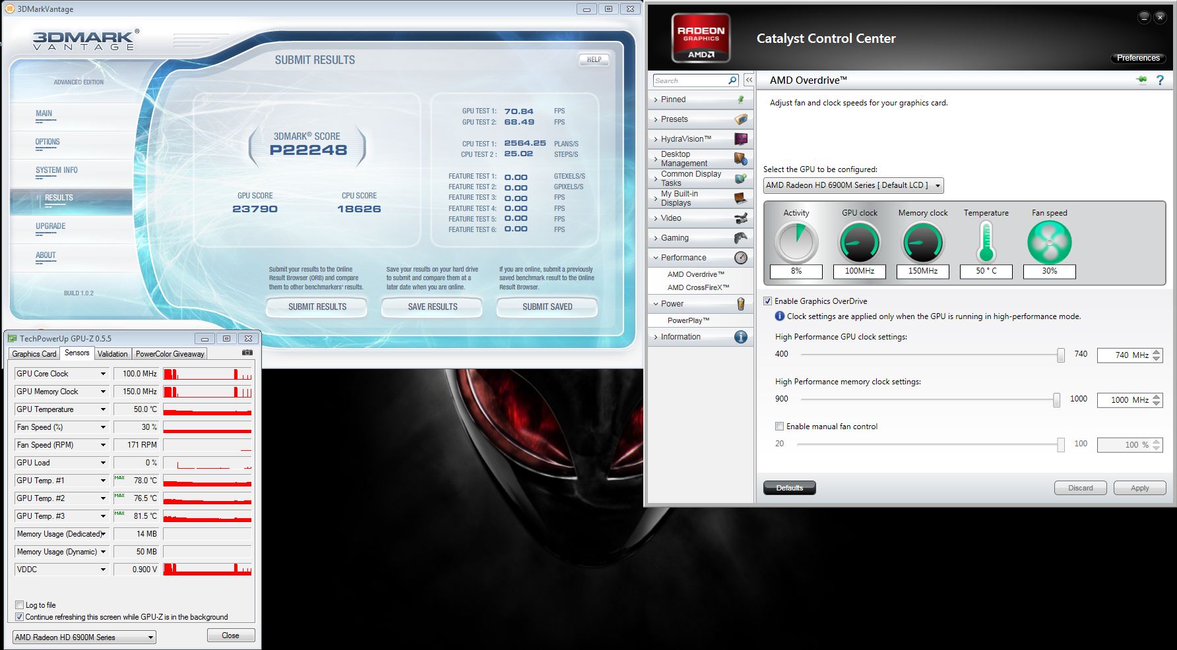Open MAIN section in 3DMark Vantage

pos(44,113)
